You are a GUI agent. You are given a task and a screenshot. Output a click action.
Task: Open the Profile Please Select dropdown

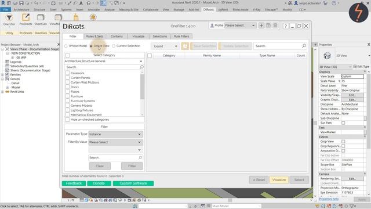tap(240, 26)
